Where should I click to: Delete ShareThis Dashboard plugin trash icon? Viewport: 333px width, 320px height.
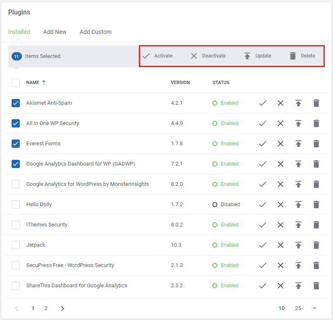click(316, 286)
